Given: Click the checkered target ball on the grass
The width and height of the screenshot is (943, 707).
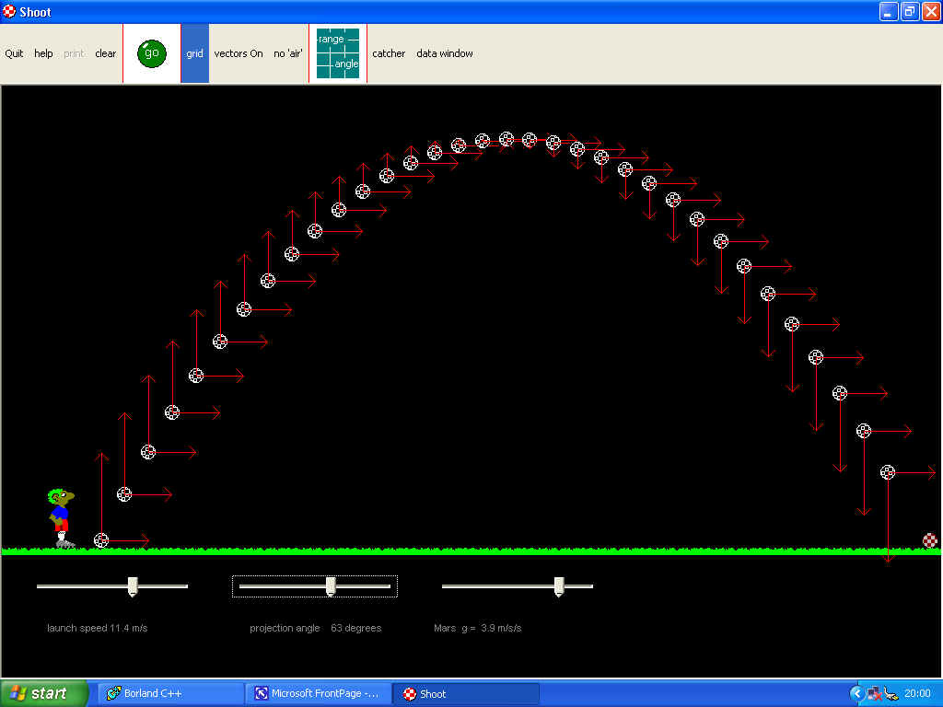Looking at the screenshot, I should coord(930,540).
